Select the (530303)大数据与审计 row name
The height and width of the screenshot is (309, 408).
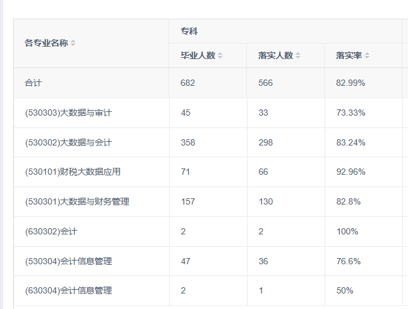[x=68, y=113]
